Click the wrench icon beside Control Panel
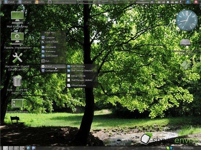The image size is (201, 150). (x=43, y=42)
